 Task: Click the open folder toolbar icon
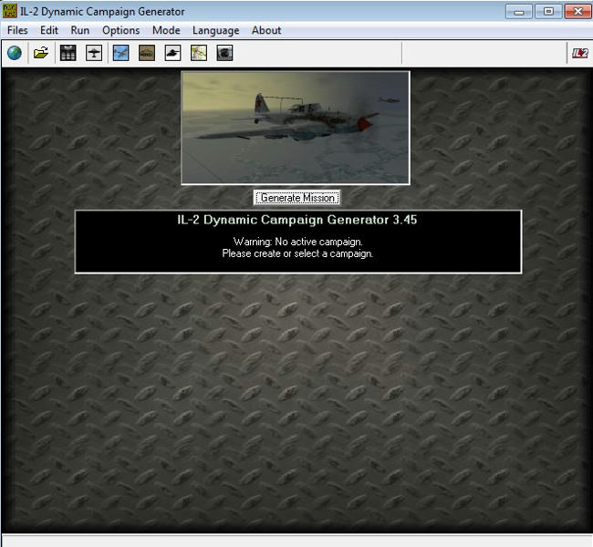(x=41, y=53)
